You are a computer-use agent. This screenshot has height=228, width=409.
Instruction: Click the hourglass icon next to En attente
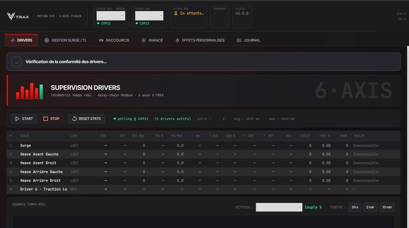(176, 13)
